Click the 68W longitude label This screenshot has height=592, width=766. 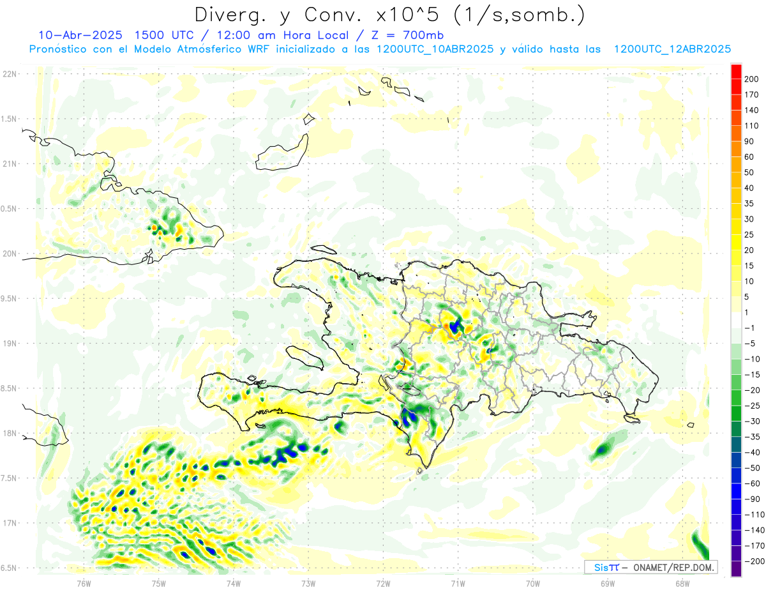(x=682, y=584)
